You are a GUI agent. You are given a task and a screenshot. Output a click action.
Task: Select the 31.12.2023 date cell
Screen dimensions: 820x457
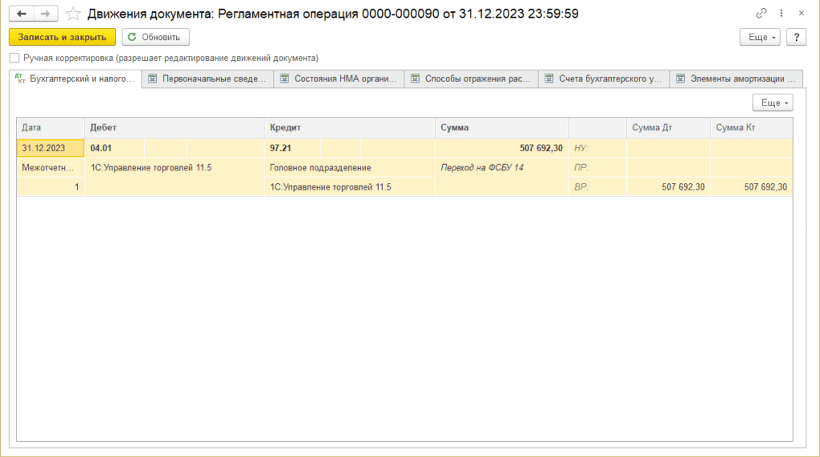(x=50, y=148)
